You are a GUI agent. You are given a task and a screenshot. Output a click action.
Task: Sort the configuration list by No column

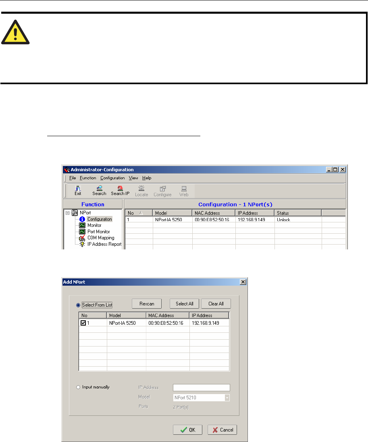pyautogui.click(x=139, y=213)
